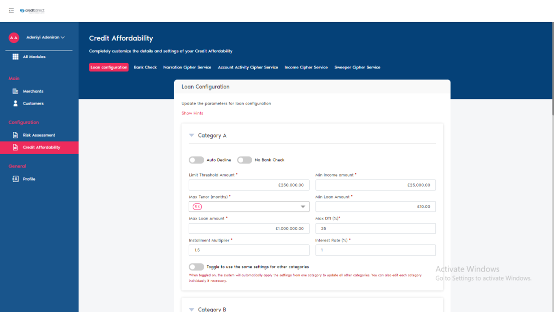Screen dimensions: 554x312
Task: Expand the Category B section
Action: tap(191, 309)
